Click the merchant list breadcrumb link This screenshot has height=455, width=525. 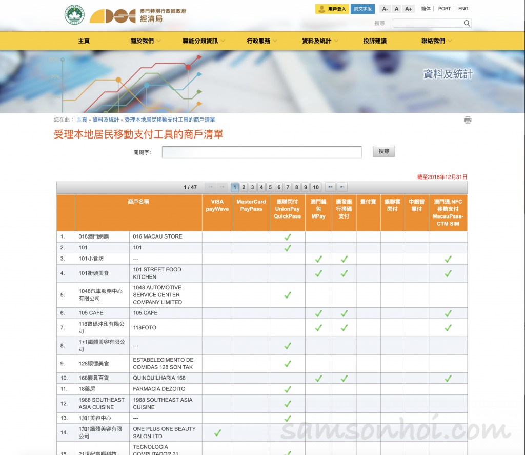(x=170, y=120)
